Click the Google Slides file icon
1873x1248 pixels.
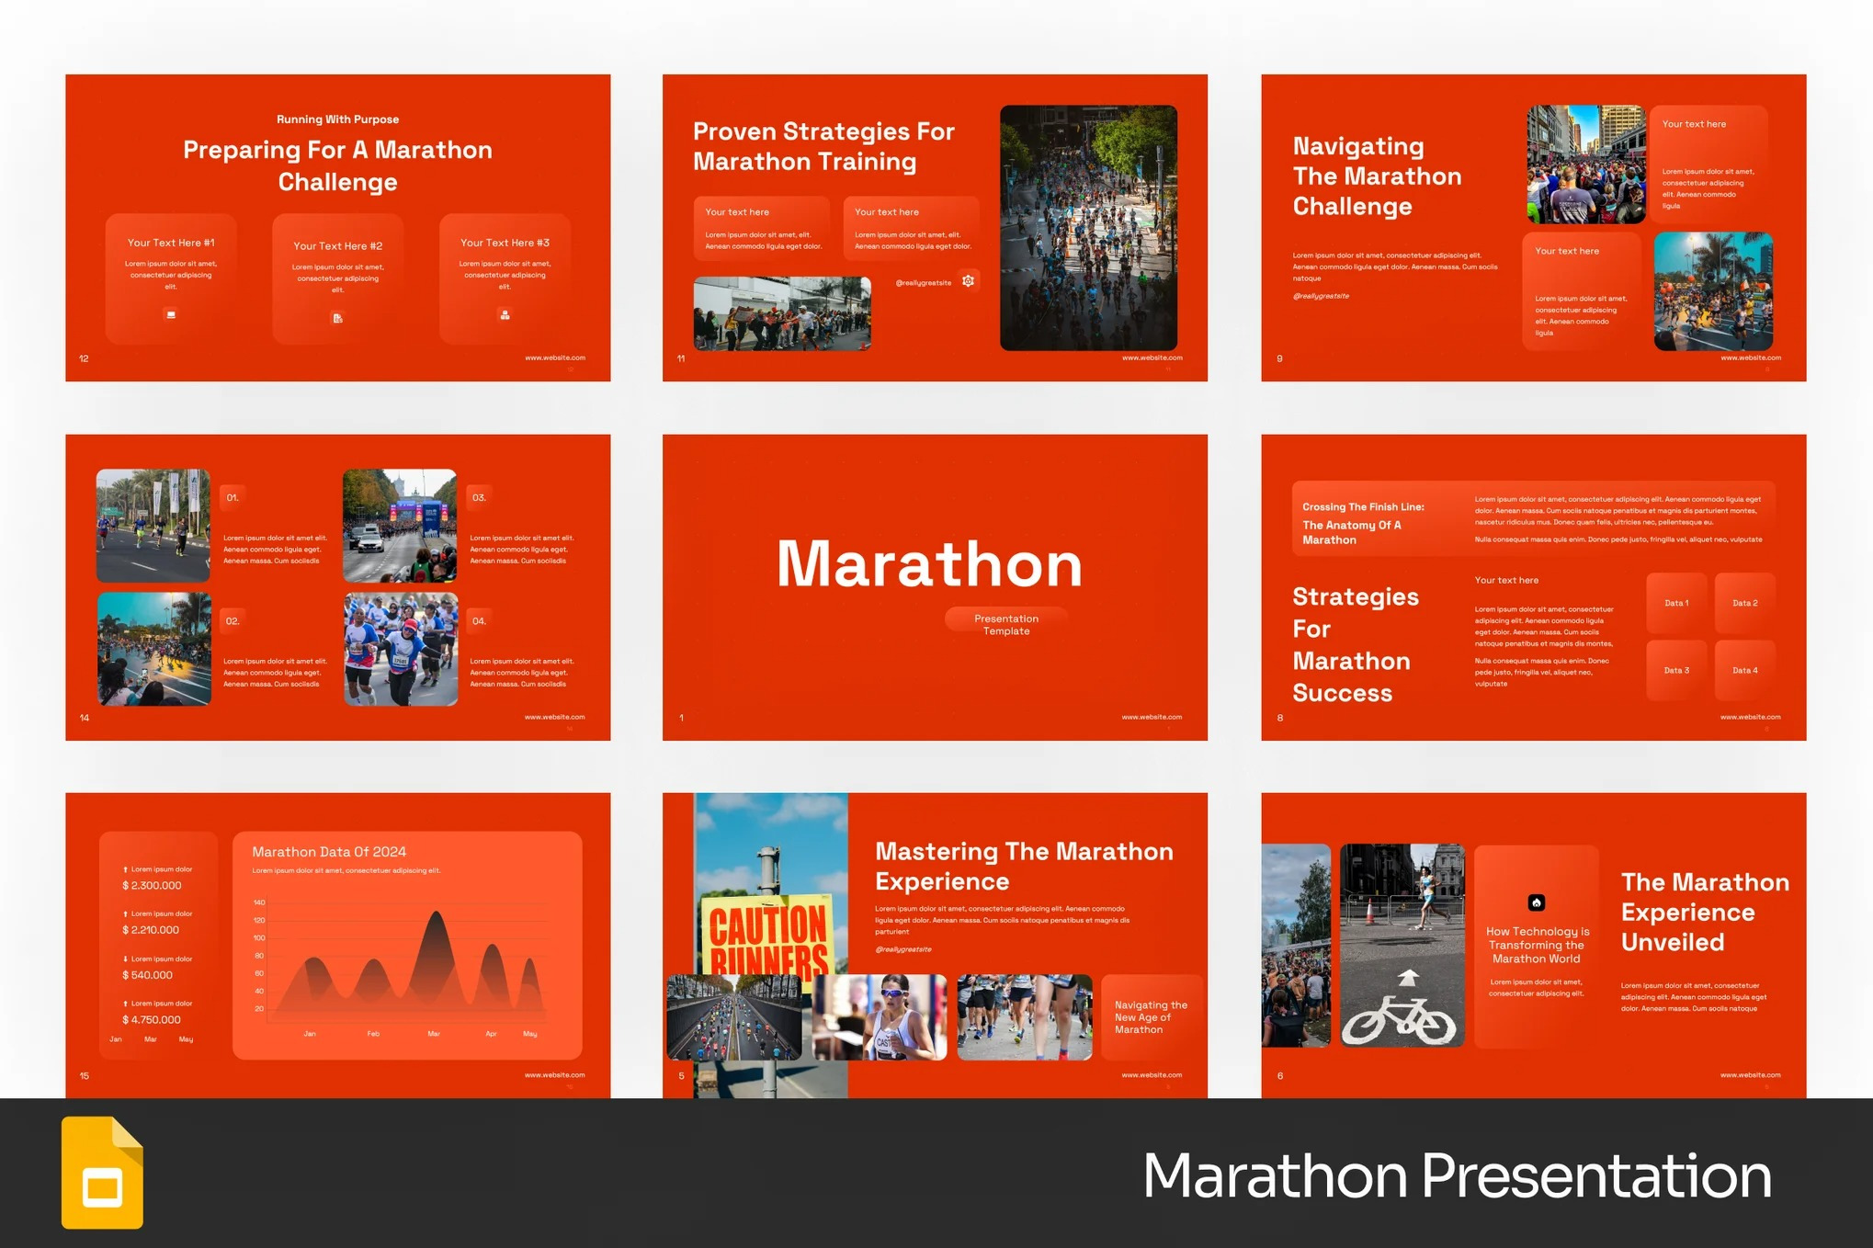coord(102,1173)
